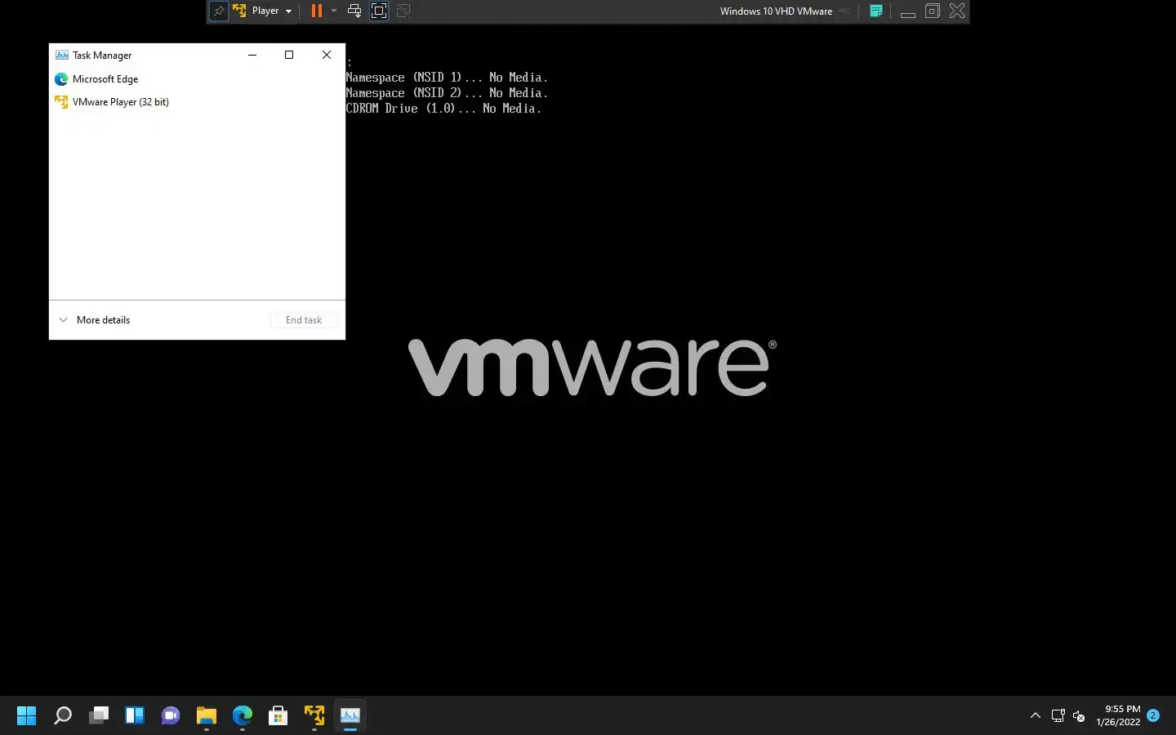Switch to Microsoft Edge on the taskbar
The image size is (1176, 735).
(243, 716)
